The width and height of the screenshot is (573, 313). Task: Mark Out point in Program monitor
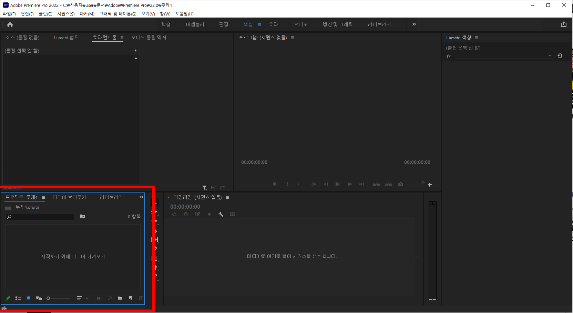coord(298,184)
